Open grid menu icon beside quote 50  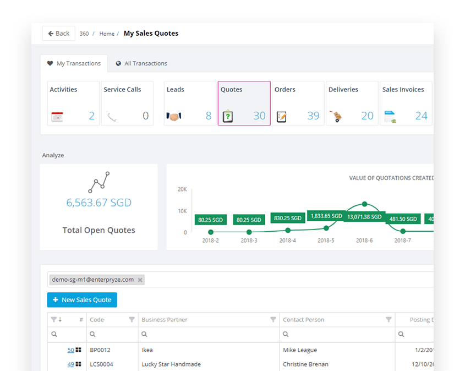(78, 350)
